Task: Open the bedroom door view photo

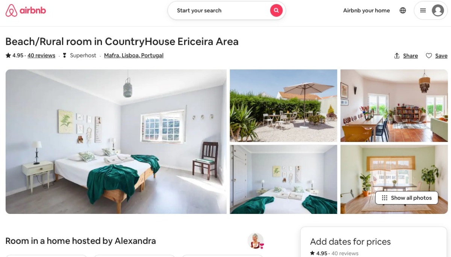Action: point(284,179)
